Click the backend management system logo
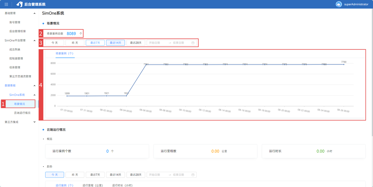Viewport: 373px width, 187px height. [x=20, y=4]
